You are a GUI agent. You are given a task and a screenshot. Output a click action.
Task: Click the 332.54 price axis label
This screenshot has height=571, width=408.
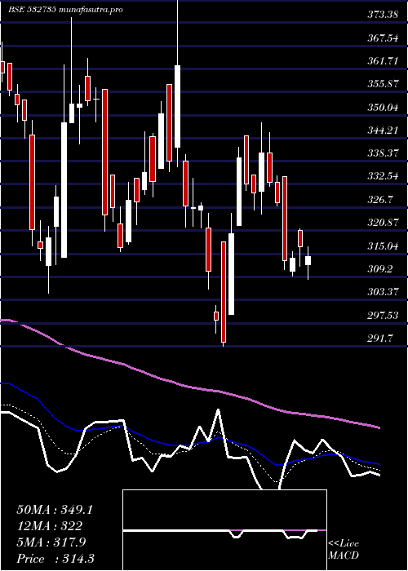click(383, 176)
